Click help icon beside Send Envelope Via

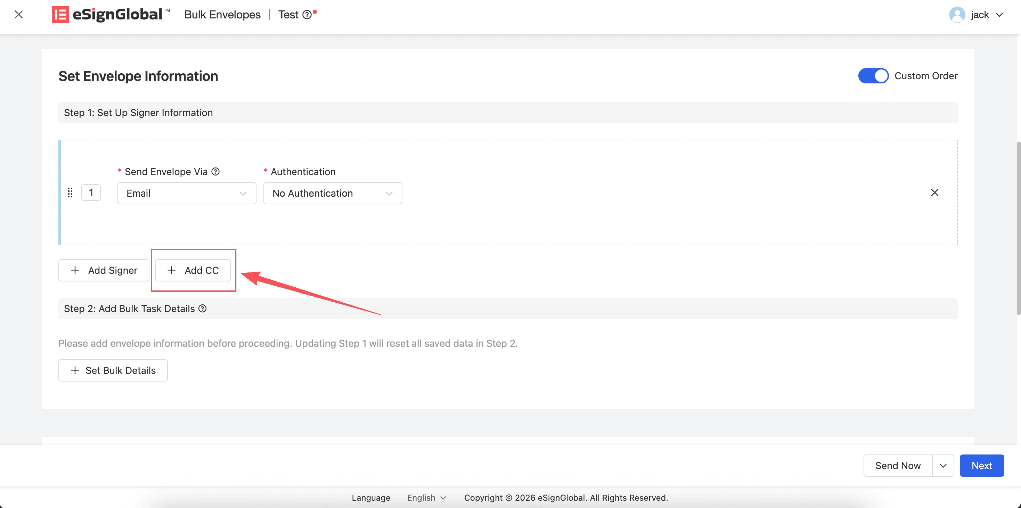point(215,172)
